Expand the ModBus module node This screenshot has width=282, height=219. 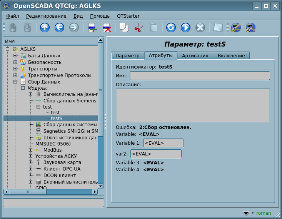(31, 150)
